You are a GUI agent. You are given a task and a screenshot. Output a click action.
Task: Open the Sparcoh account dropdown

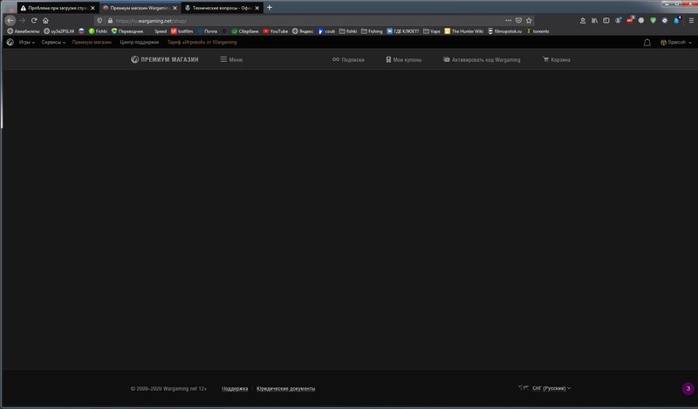tap(676, 42)
